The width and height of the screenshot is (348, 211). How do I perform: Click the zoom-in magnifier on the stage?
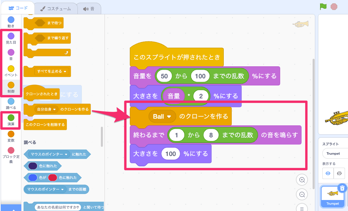pyautogui.click(x=302, y=180)
